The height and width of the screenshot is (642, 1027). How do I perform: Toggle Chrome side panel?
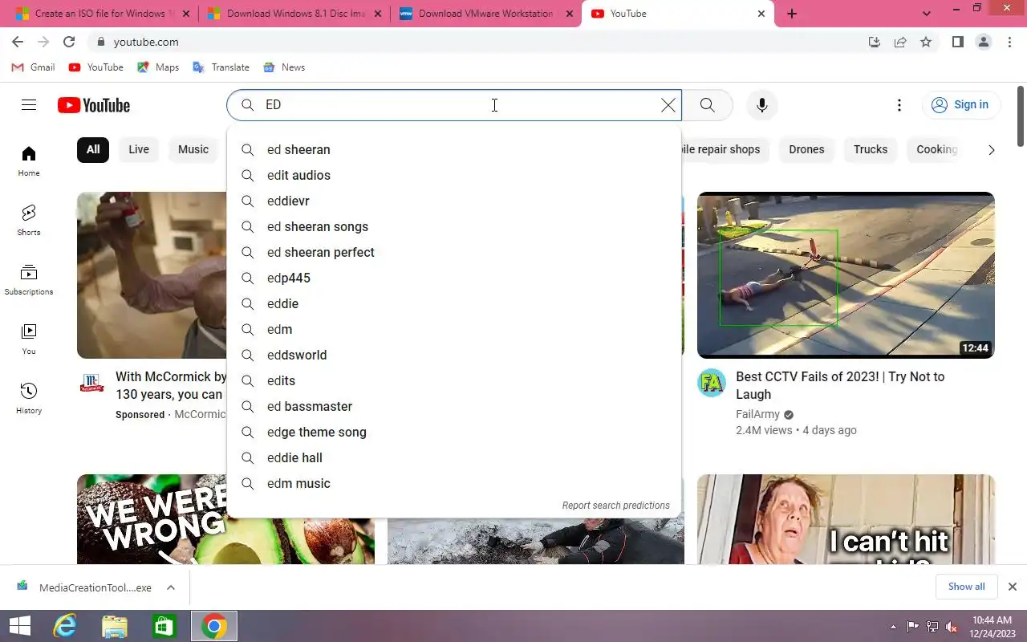coord(958,42)
